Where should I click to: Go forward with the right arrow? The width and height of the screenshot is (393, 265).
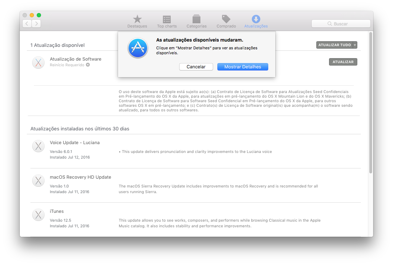pyautogui.click(x=36, y=24)
